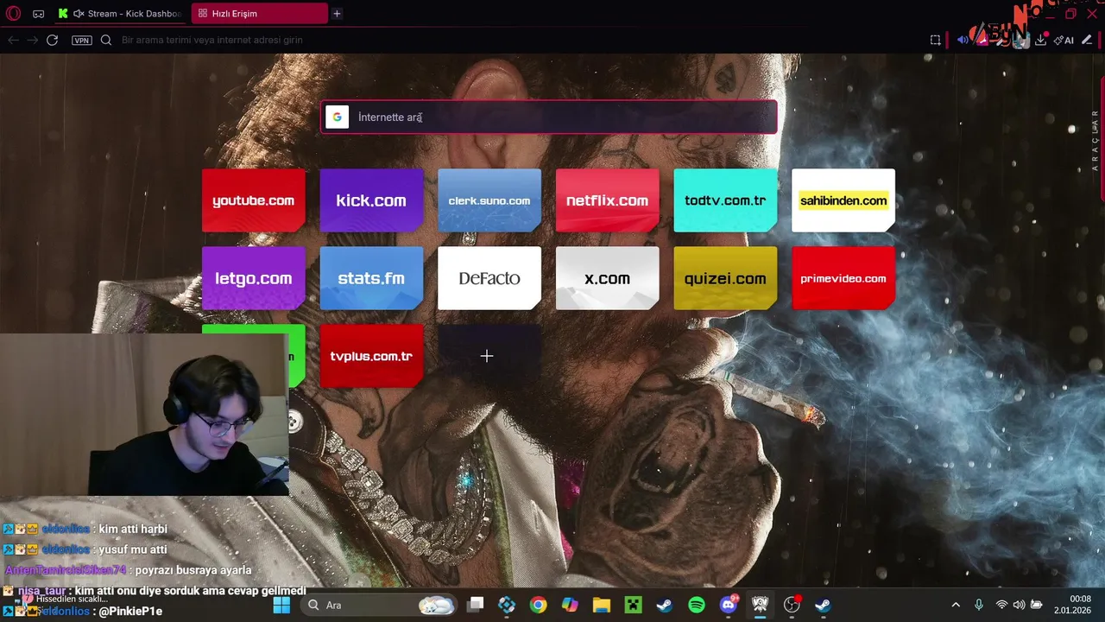1105x622 pixels.
Task: Toggle the VPN badge
Action: 82,40
